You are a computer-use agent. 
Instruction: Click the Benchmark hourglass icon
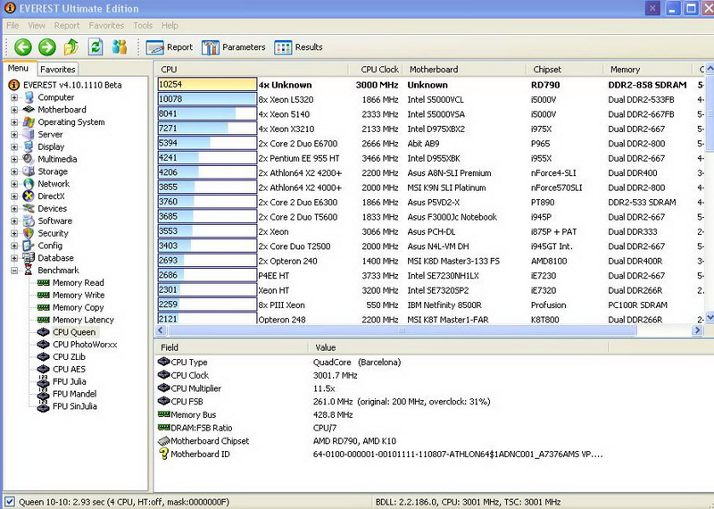[29, 270]
